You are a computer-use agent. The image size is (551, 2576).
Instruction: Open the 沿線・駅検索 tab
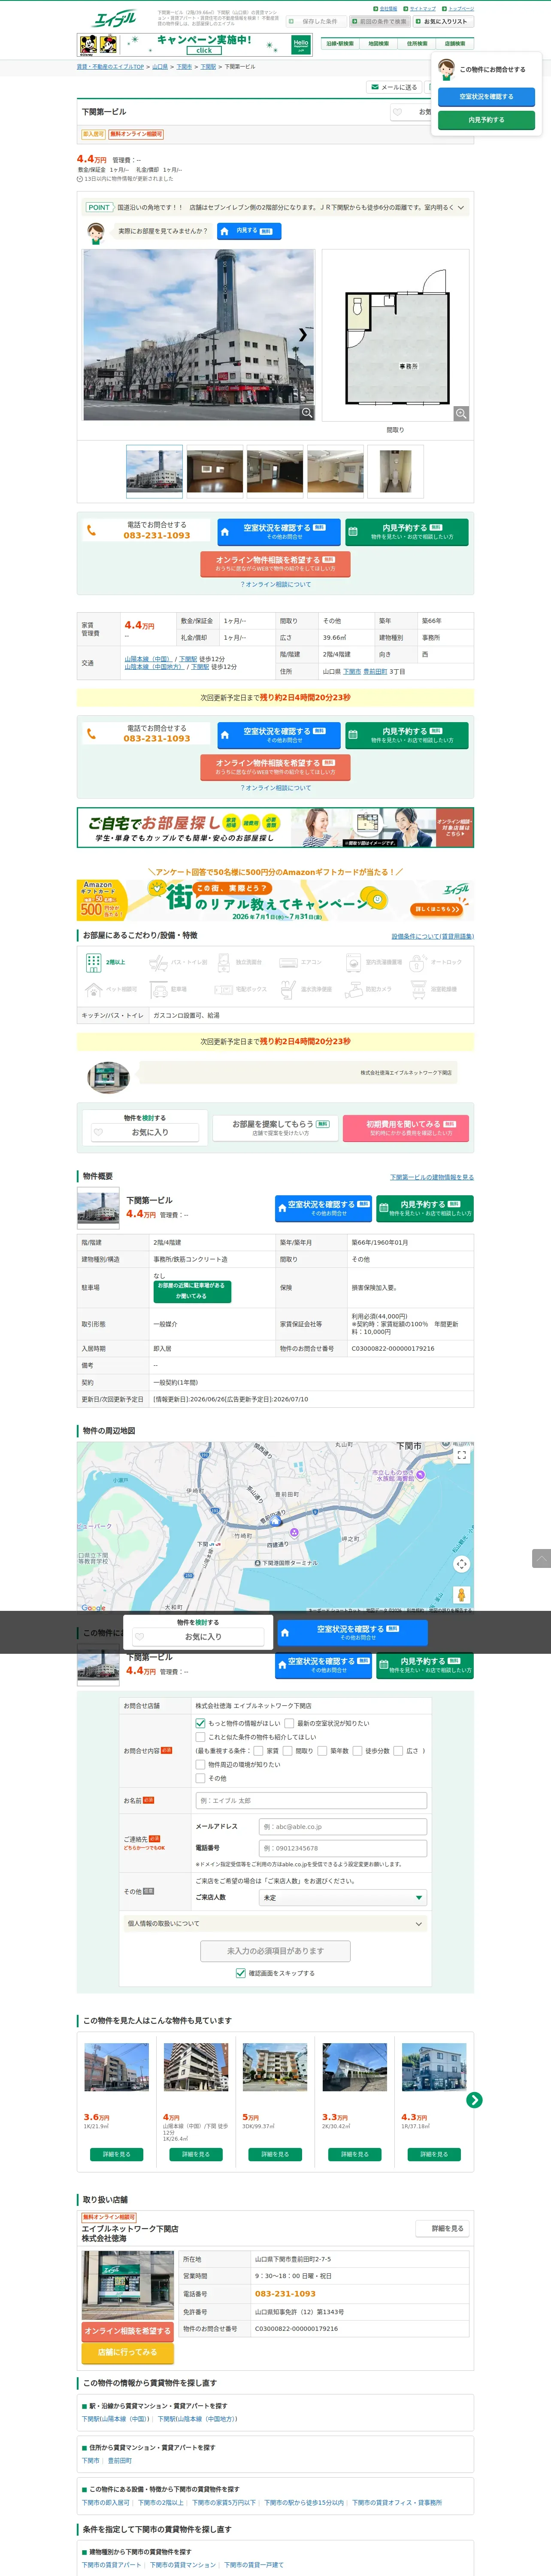339,43
